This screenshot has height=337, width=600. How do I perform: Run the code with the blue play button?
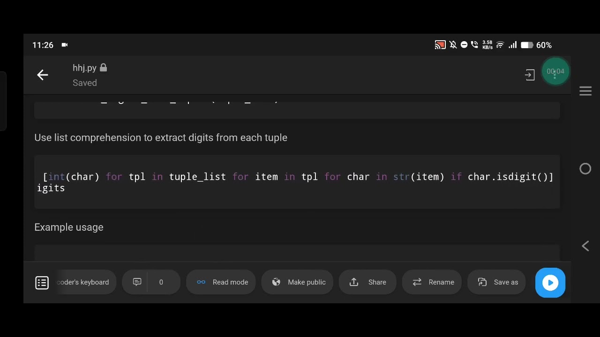[x=550, y=283]
